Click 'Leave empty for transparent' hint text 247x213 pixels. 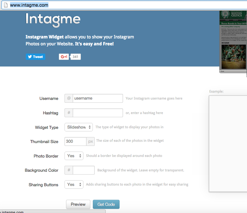click(161, 170)
